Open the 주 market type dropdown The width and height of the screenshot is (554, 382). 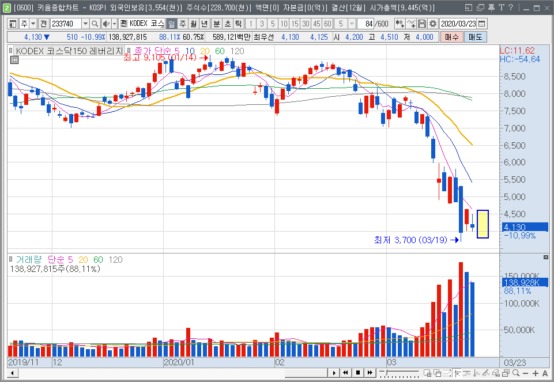pyautogui.click(x=33, y=24)
